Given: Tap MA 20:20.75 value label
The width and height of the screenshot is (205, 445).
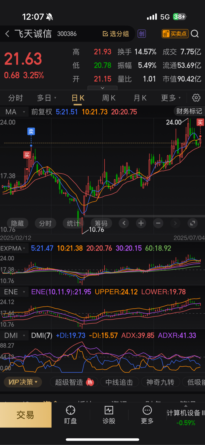Looking at the screenshot, I should click(x=124, y=112).
